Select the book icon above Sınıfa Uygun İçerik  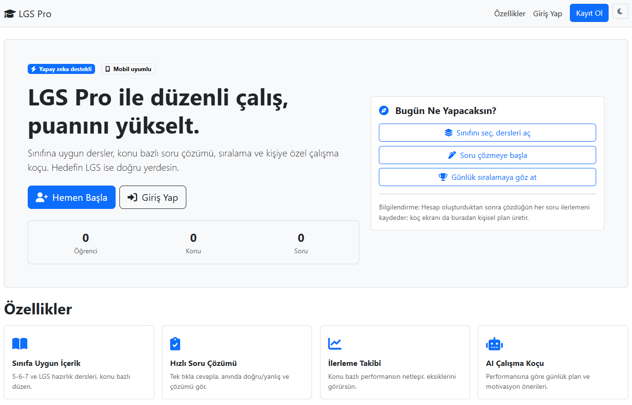pyautogui.click(x=20, y=343)
